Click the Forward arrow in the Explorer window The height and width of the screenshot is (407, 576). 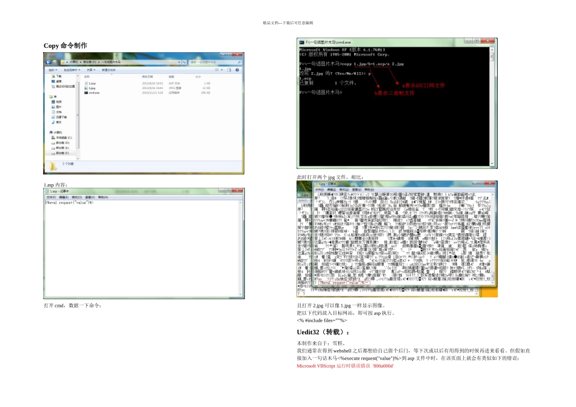click(55, 62)
